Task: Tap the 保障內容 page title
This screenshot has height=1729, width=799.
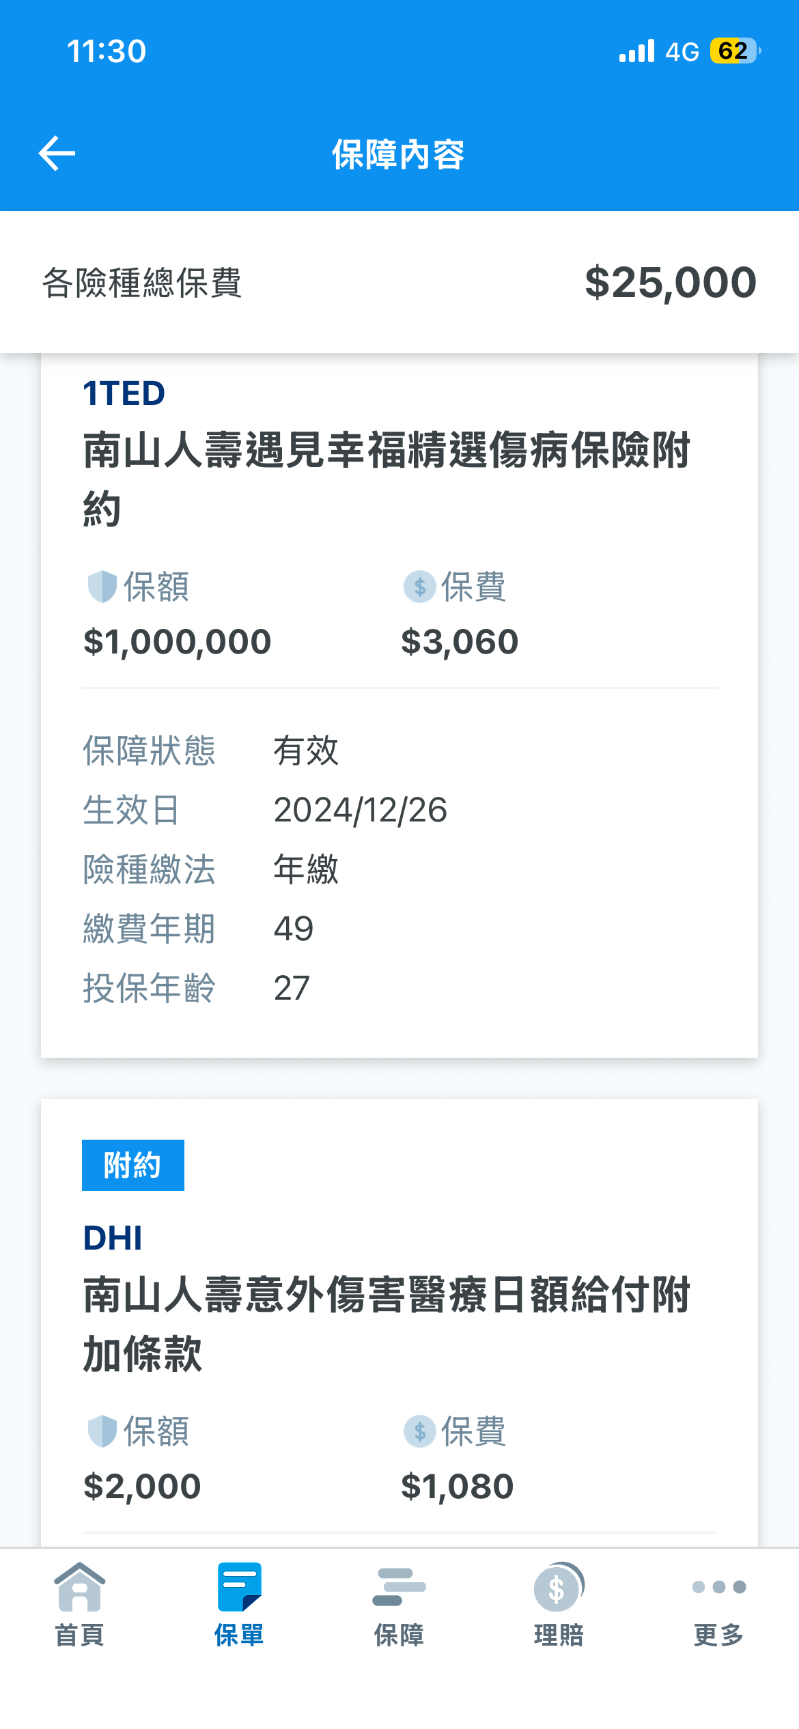Action: tap(398, 154)
